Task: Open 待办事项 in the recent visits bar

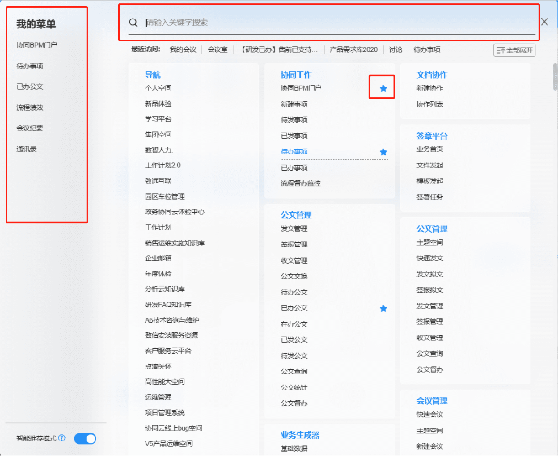Action: pyautogui.click(x=427, y=50)
